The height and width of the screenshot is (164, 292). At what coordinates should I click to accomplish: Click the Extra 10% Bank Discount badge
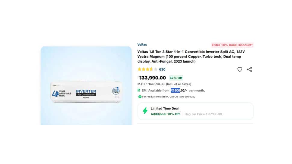pos(232,45)
